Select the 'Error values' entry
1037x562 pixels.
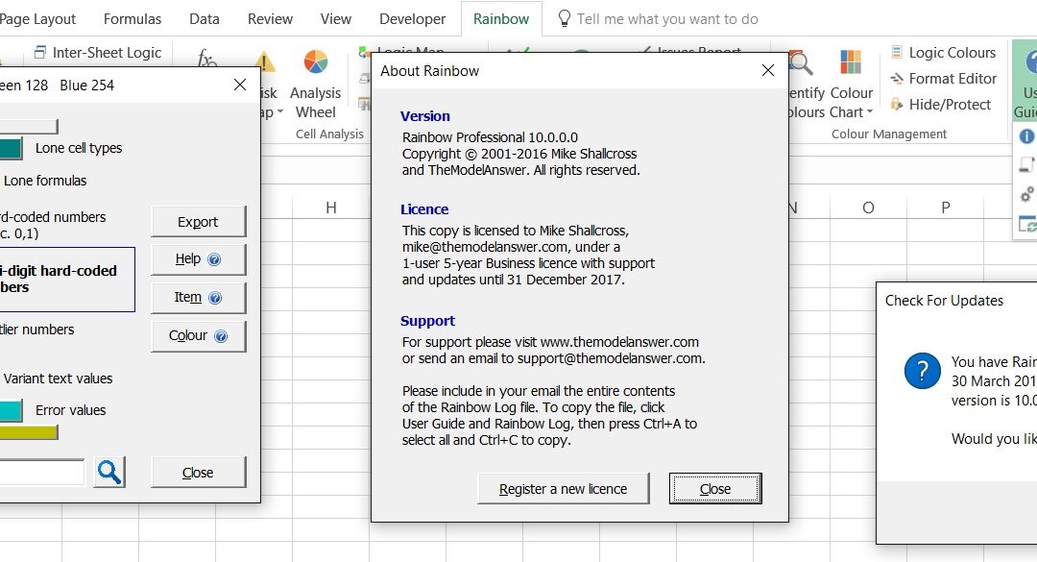71,410
